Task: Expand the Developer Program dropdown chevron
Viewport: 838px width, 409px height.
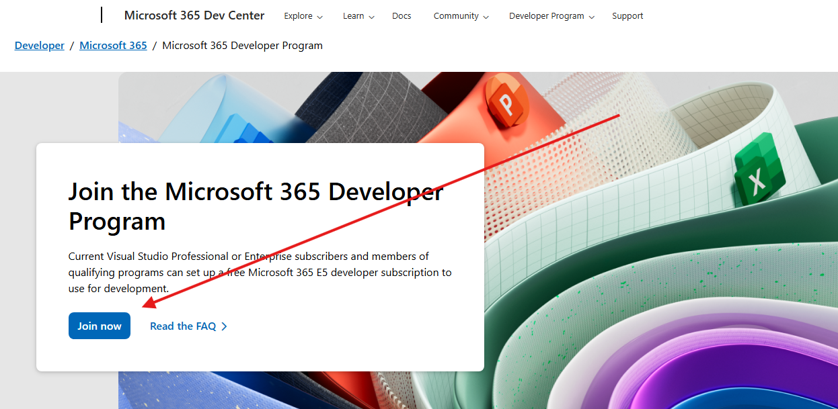Action: [x=592, y=17]
